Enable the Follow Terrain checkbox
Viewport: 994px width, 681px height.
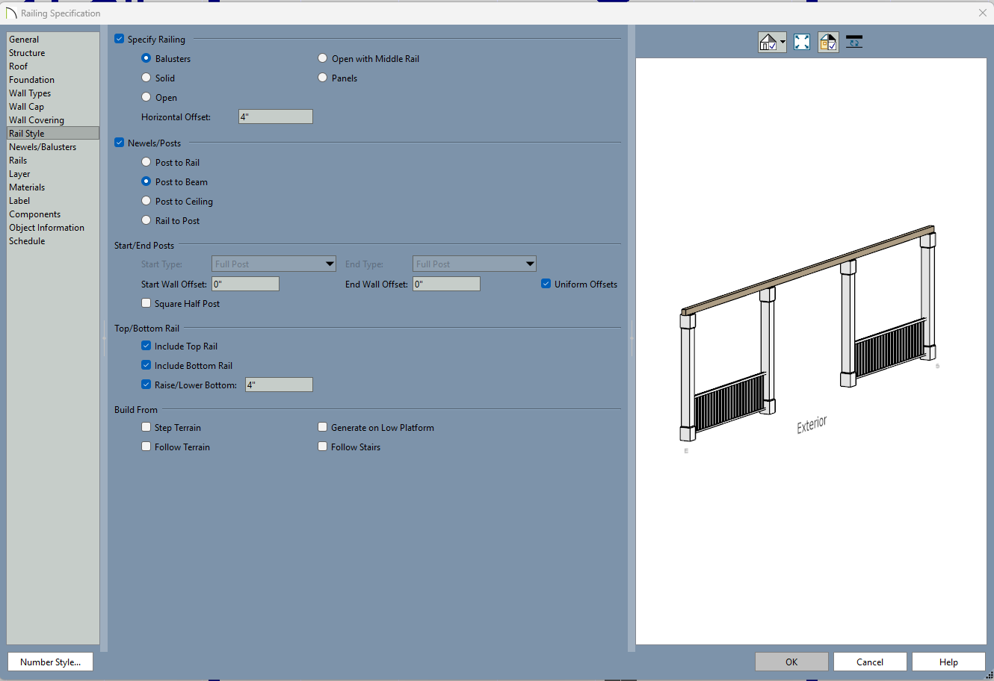(x=146, y=447)
